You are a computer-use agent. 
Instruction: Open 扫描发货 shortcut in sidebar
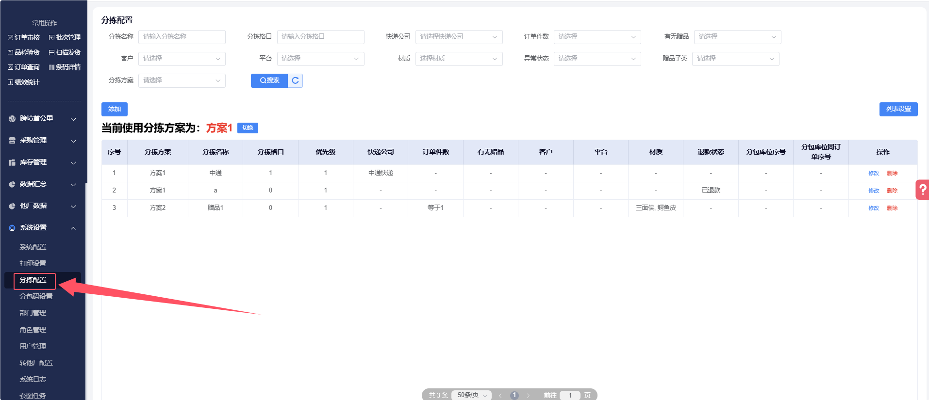click(x=65, y=52)
